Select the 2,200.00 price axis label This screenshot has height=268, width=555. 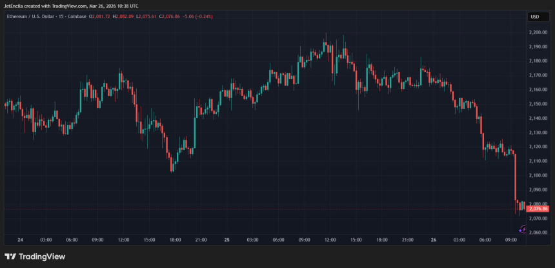[538, 32]
